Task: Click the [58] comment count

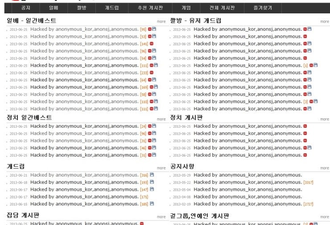Action: 143,95
